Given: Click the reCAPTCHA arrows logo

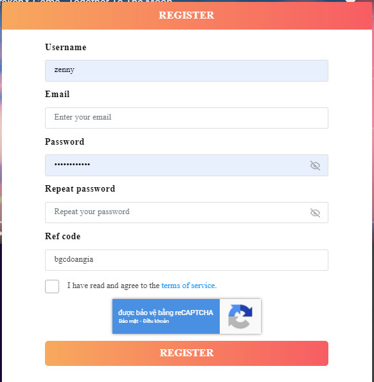Looking at the screenshot, I should tap(240, 316).
